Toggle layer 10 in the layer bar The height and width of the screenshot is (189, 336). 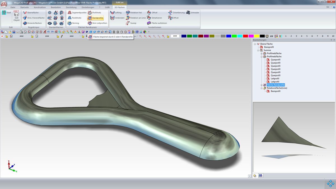pyautogui.click(x=333, y=36)
